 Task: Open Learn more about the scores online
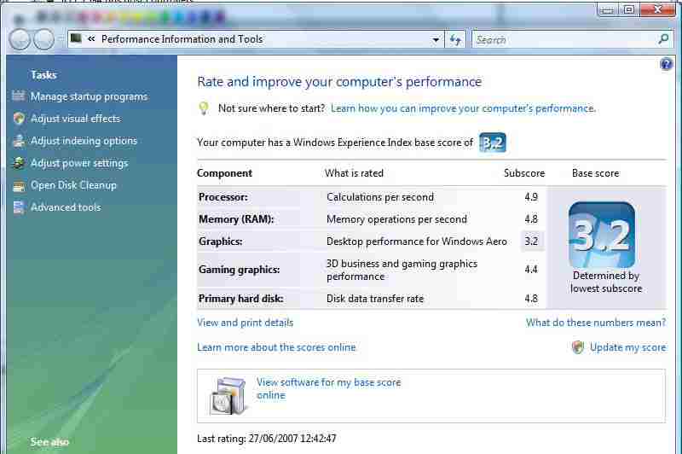(x=276, y=347)
